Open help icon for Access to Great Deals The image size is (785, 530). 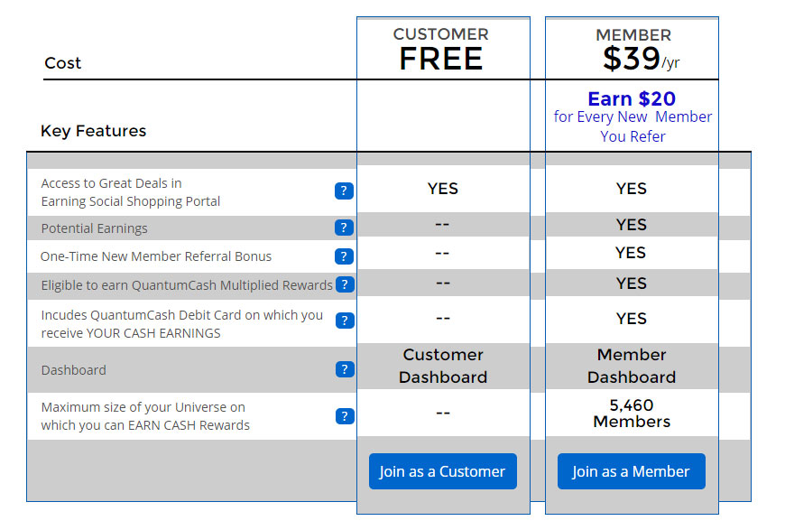point(344,191)
